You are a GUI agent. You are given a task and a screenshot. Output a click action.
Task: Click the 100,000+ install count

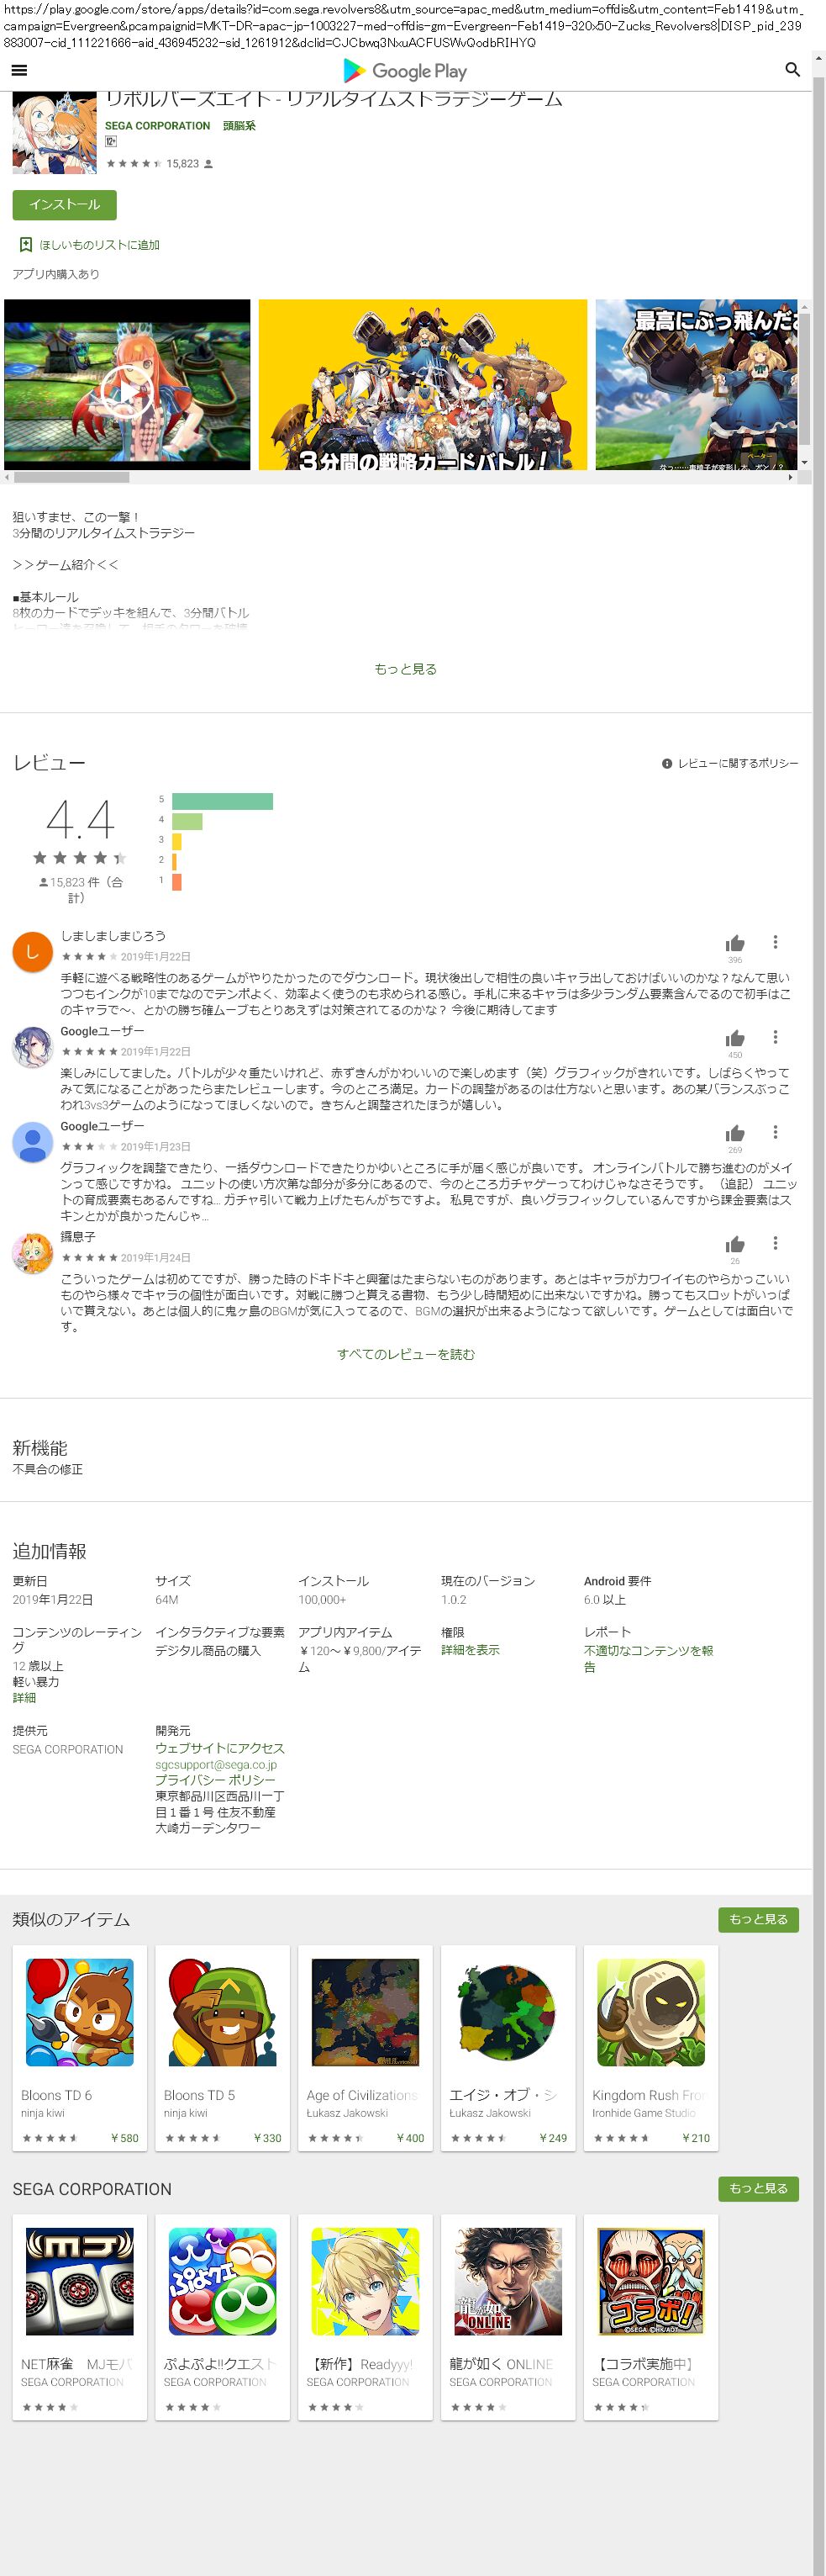tap(323, 1599)
